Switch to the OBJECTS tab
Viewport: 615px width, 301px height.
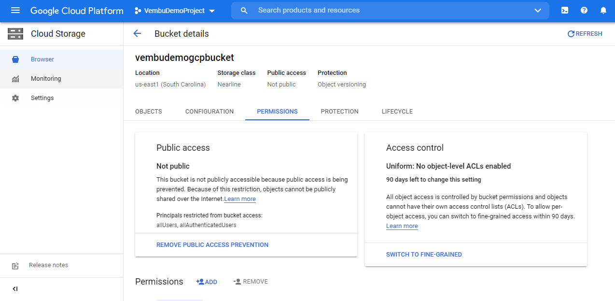tap(149, 112)
